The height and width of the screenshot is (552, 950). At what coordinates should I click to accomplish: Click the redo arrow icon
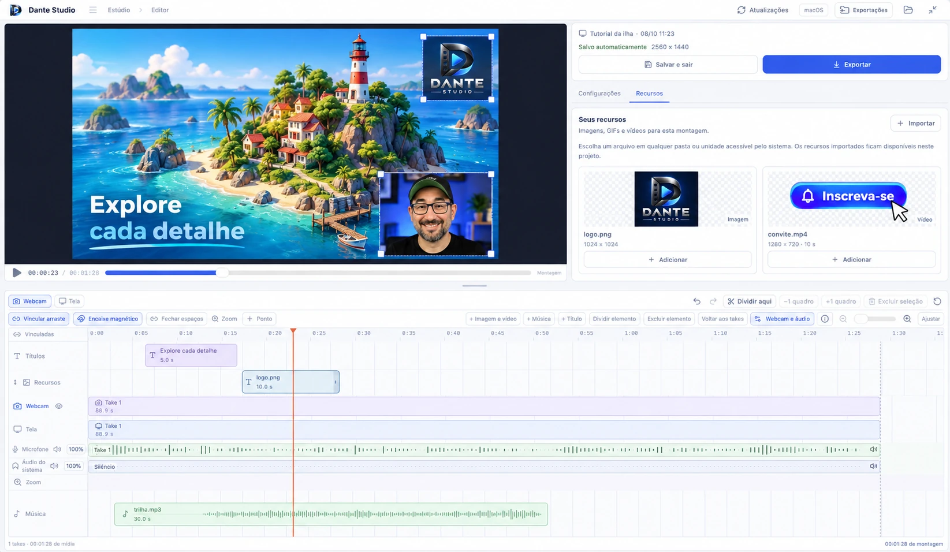click(x=713, y=301)
